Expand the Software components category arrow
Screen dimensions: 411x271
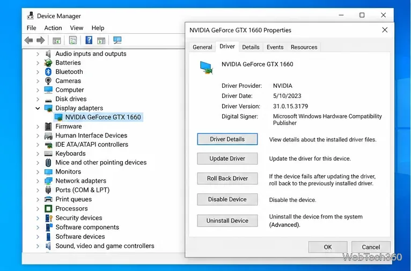pyautogui.click(x=38, y=227)
